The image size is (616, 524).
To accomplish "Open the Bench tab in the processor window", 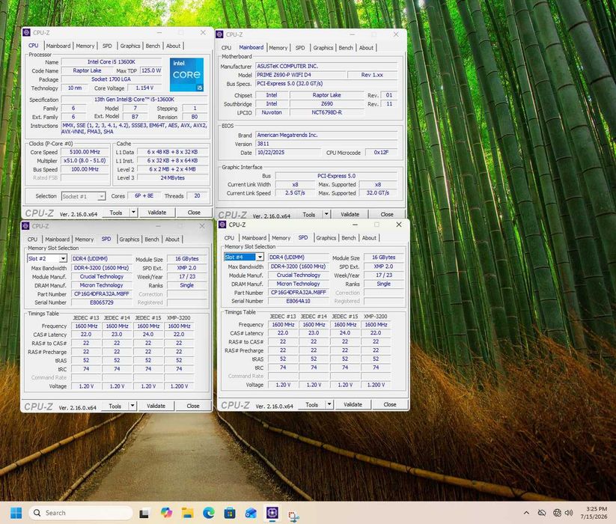I will [153, 46].
